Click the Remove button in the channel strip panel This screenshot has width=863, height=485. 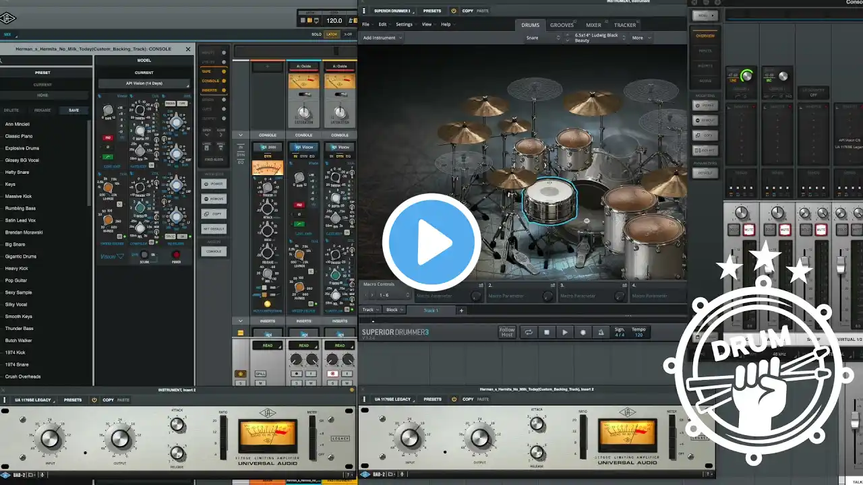(x=214, y=199)
